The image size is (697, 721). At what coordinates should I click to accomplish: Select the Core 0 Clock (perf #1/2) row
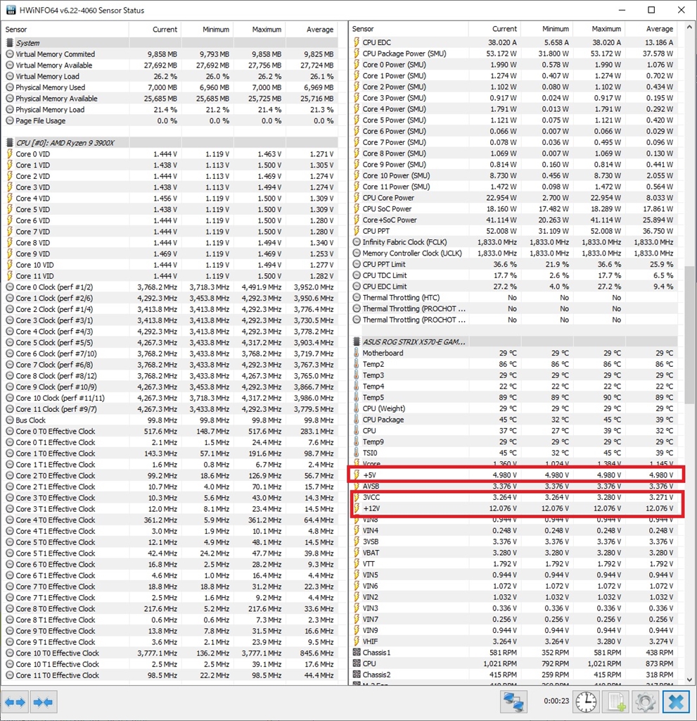pyautogui.click(x=171, y=287)
